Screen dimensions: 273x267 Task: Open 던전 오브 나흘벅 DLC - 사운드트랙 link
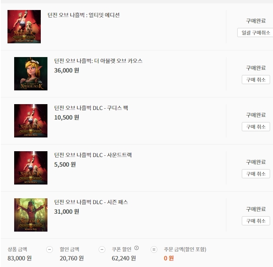point(93,155)
